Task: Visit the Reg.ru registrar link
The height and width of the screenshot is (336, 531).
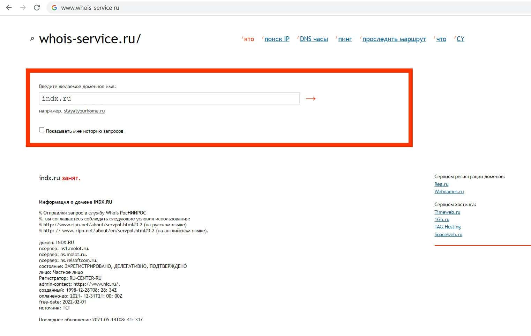Action: click(x=441, y=184)
